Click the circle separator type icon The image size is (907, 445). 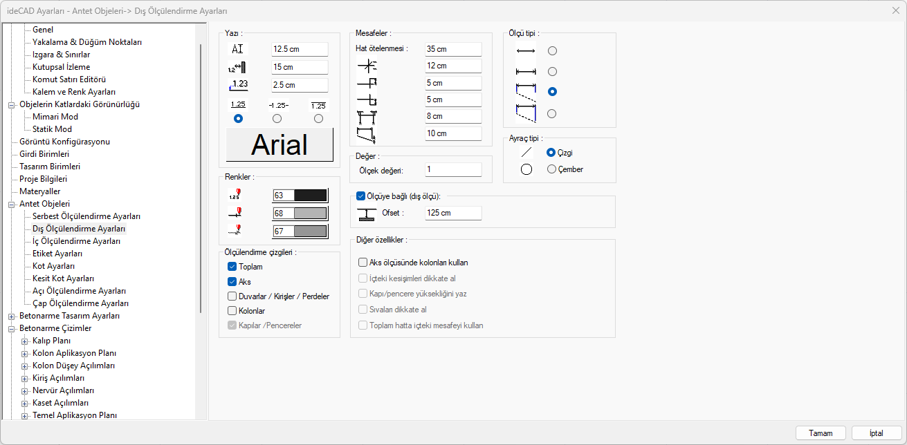(526, 169)
